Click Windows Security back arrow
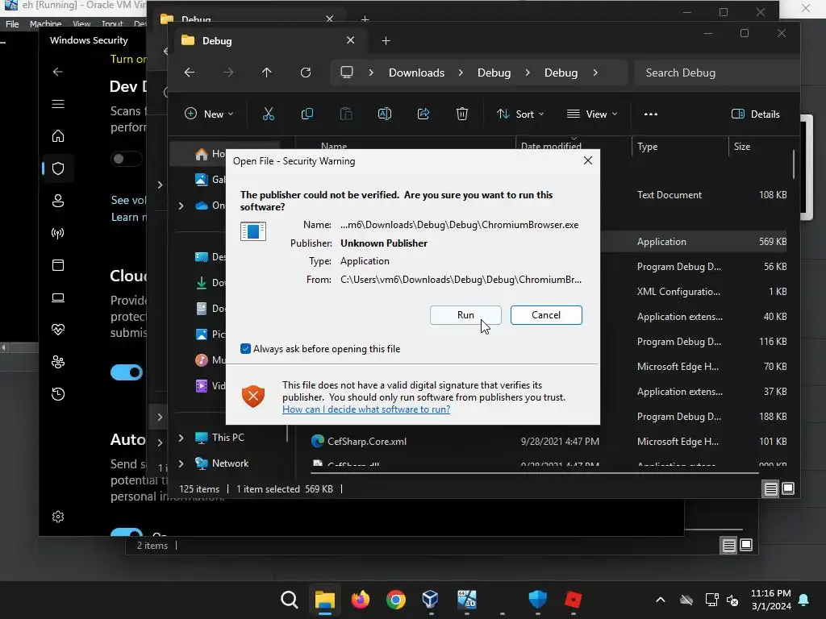Screen dimensions: 826x619 tap(58, 72)
